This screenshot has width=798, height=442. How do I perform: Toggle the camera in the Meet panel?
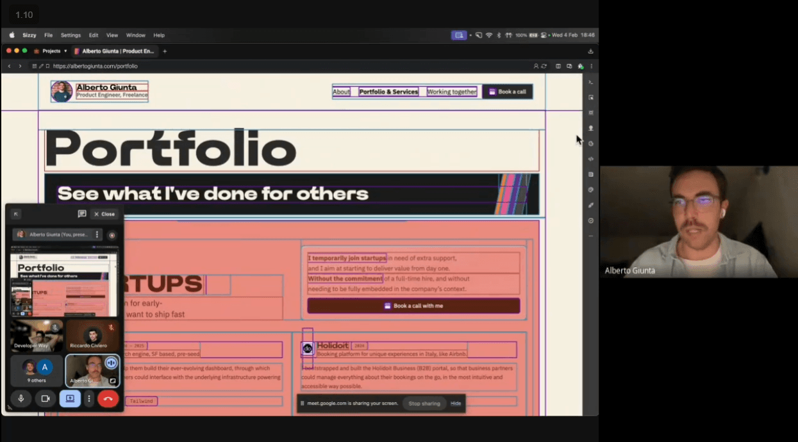click(46, 398)
